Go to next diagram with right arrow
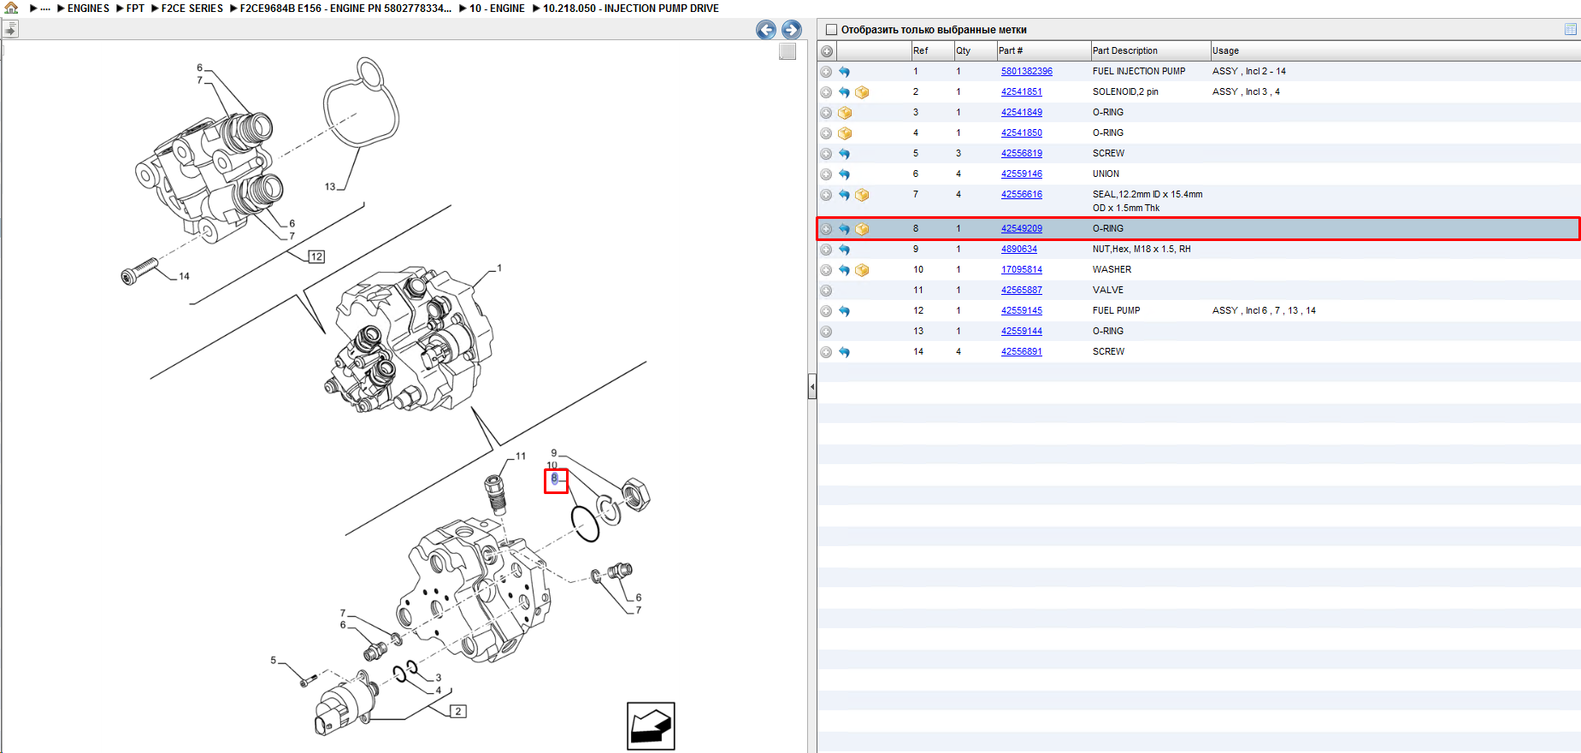This screenshot has height=753, width=1581. 792,30
